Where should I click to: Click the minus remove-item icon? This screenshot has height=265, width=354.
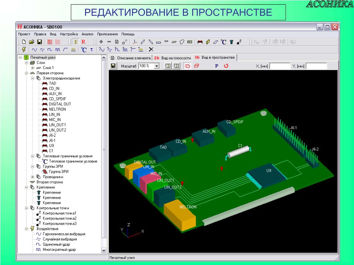[109, 42]
